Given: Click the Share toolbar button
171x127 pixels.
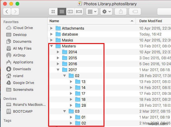Looking at the screenshot, I should tap(121, 12).
